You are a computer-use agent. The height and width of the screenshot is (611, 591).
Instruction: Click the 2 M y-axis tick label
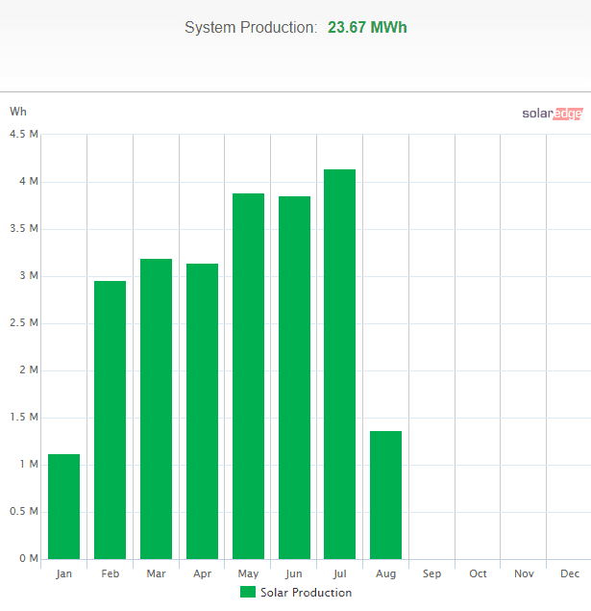coord(28,370)
